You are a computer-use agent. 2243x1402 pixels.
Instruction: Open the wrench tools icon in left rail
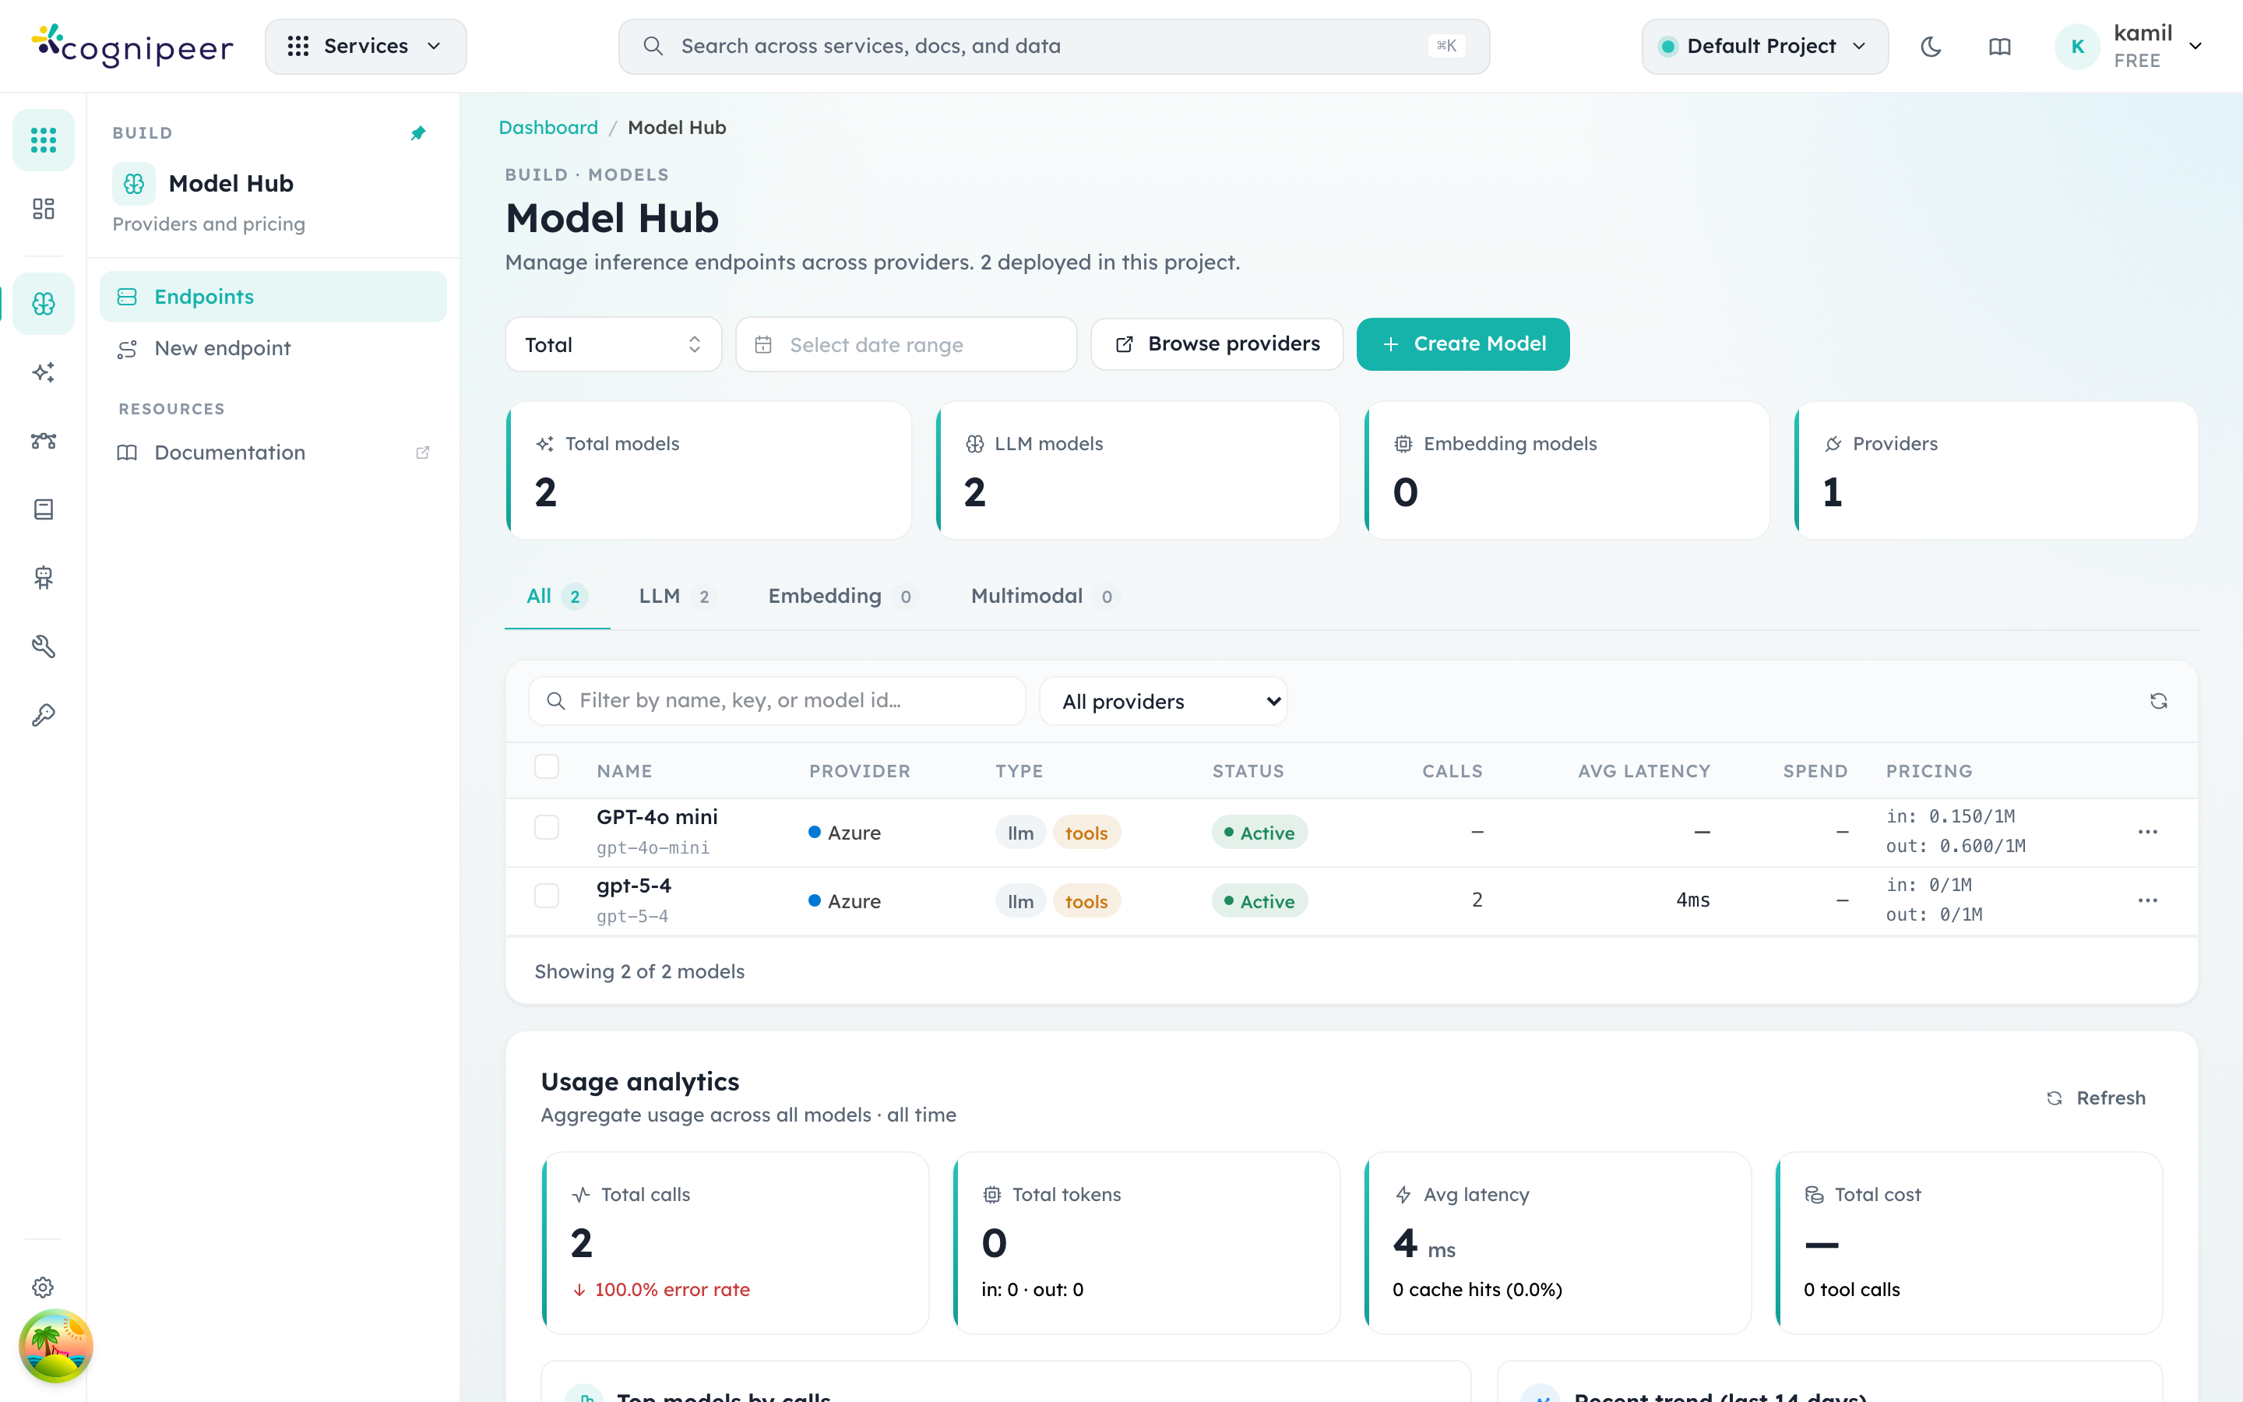point(44,646)
